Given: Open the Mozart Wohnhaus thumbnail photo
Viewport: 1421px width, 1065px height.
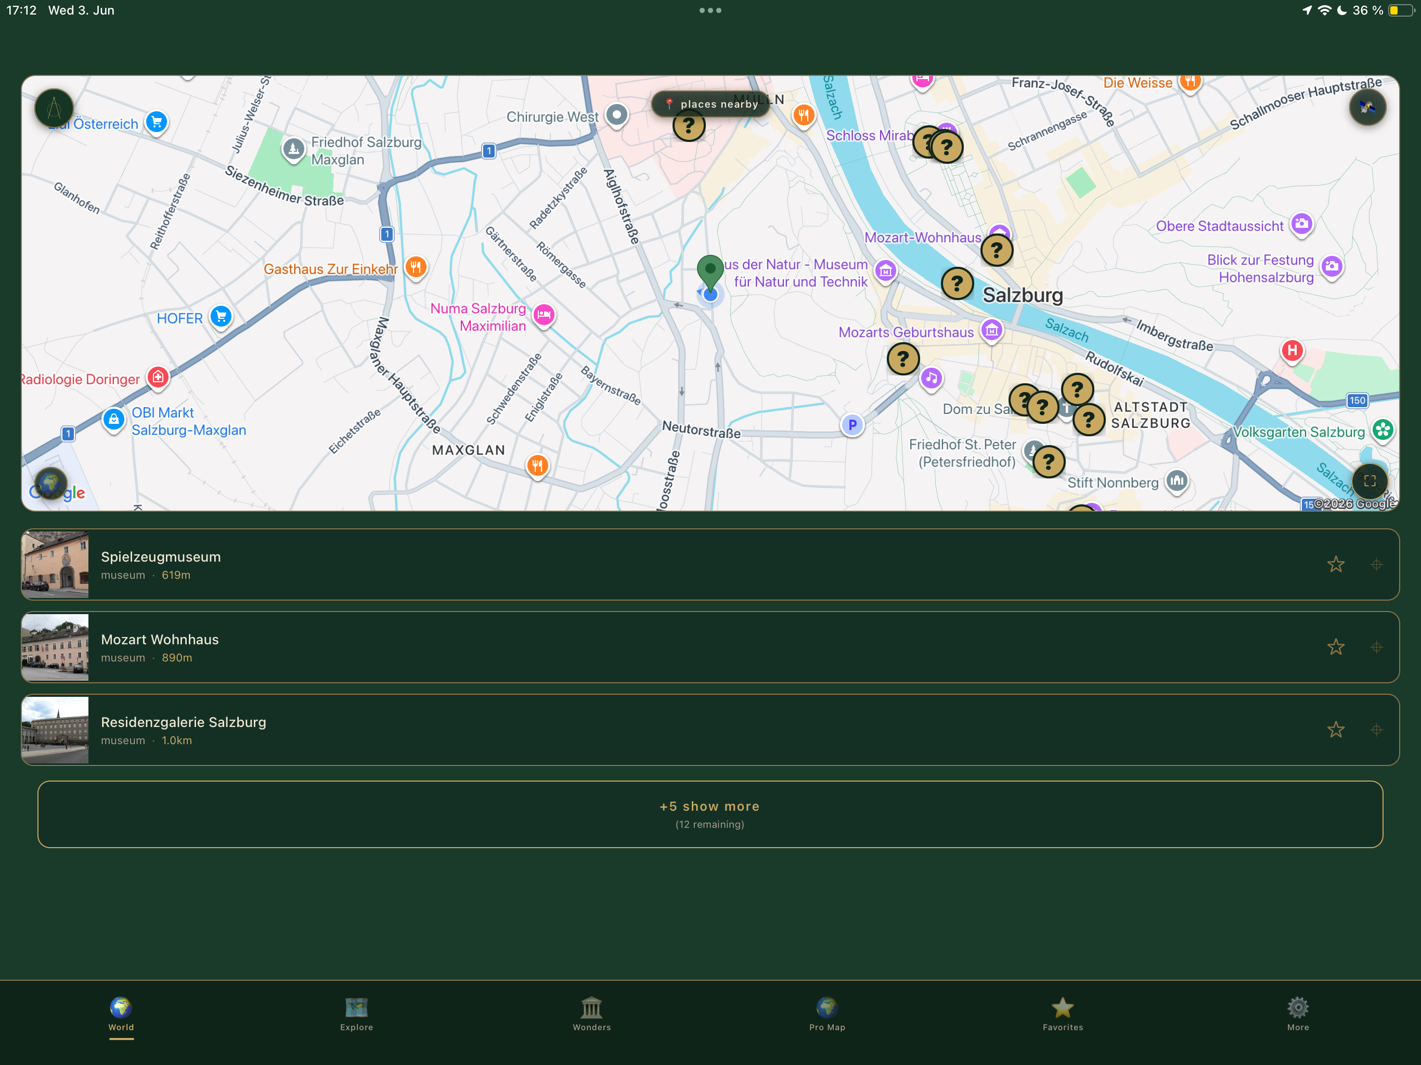Looking at the screenshot, I should [x=55, y=647].
